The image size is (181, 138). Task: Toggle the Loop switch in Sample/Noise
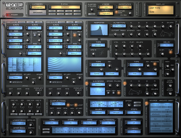(75, 104)
